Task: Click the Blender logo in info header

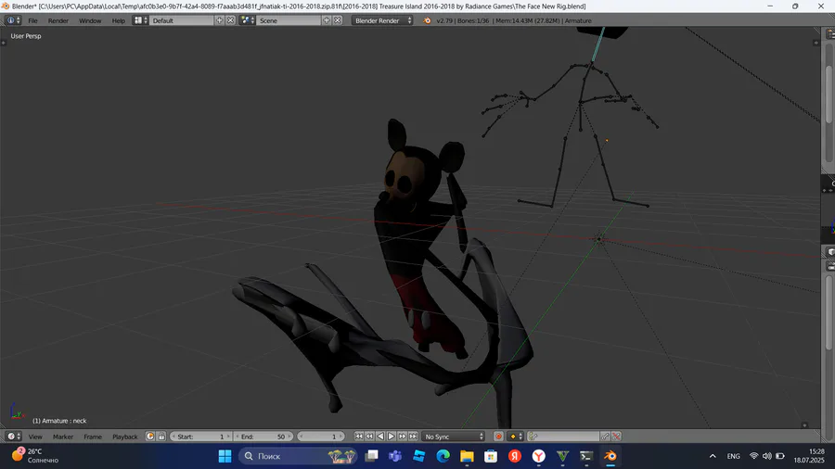Action: coord(427,20)
